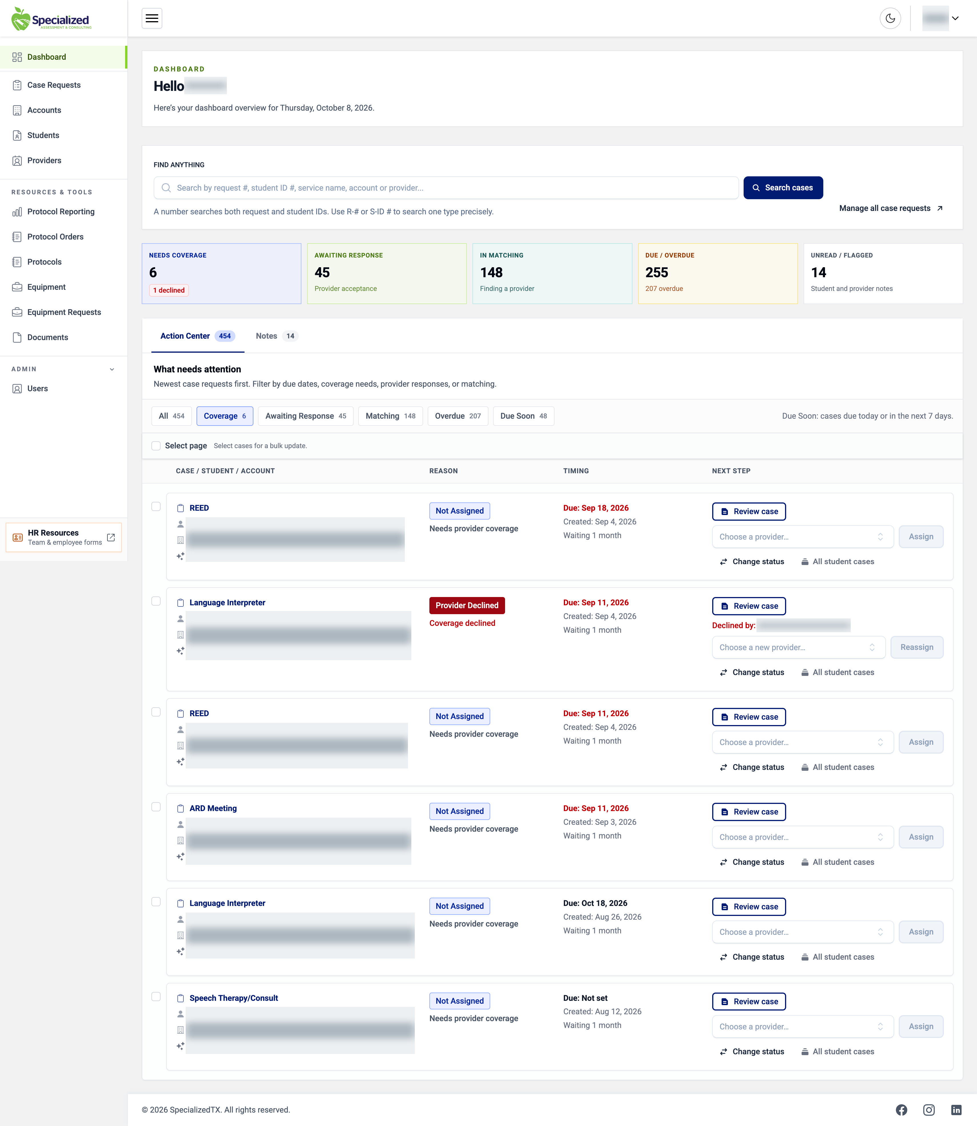Select the Due Soon 48 filter
The image size is (977, 1126).
[523, 416]
